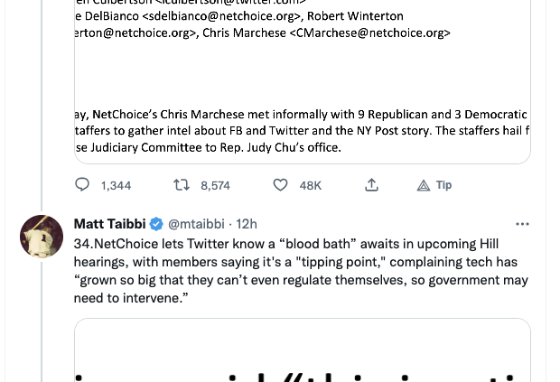The width and height of the screenshot is (560, 382).
Task: Click the 12h tweet timestamp
Action: click(247, 224)
